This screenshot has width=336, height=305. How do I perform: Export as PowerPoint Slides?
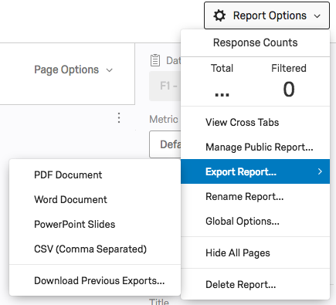tap(95, 224)
